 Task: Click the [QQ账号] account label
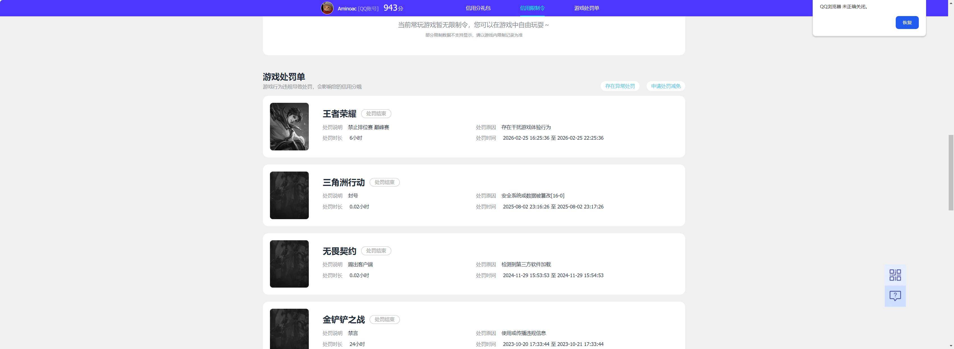pos(368,8)
